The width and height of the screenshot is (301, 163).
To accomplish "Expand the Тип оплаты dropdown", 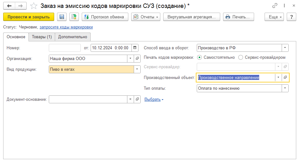I will [285, 88].
